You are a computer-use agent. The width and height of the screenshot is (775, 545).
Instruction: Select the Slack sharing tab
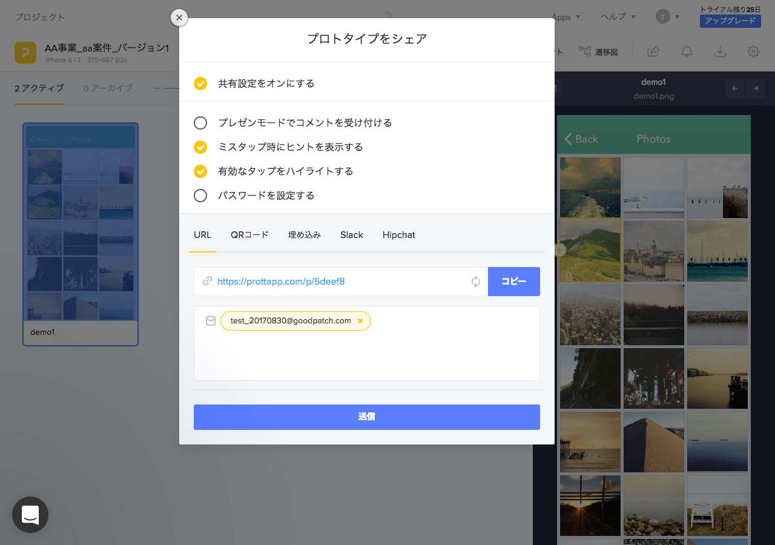(x=351, y=235)
